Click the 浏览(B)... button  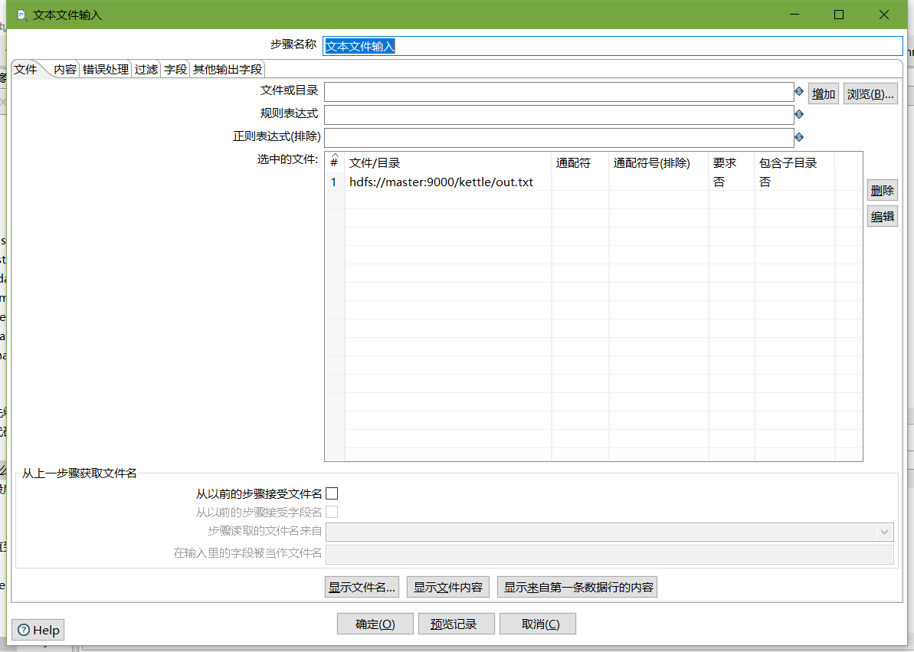pyautogui.click(x=870, y=94)
